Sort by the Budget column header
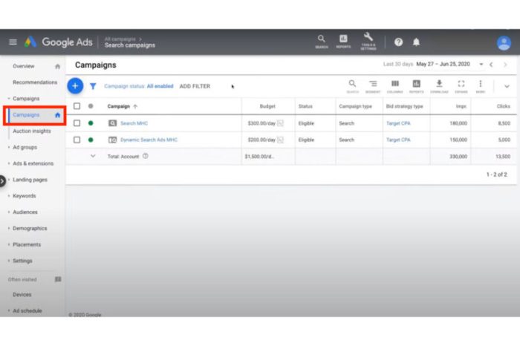The image size is (520, 346). point(267,106)
